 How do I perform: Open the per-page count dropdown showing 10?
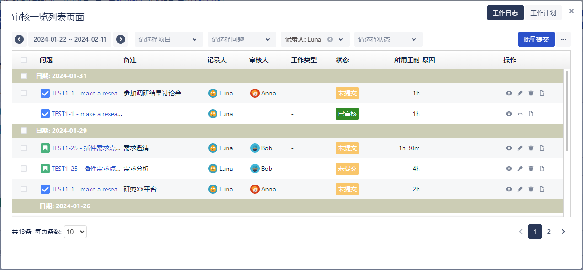[x=75, y=232]
